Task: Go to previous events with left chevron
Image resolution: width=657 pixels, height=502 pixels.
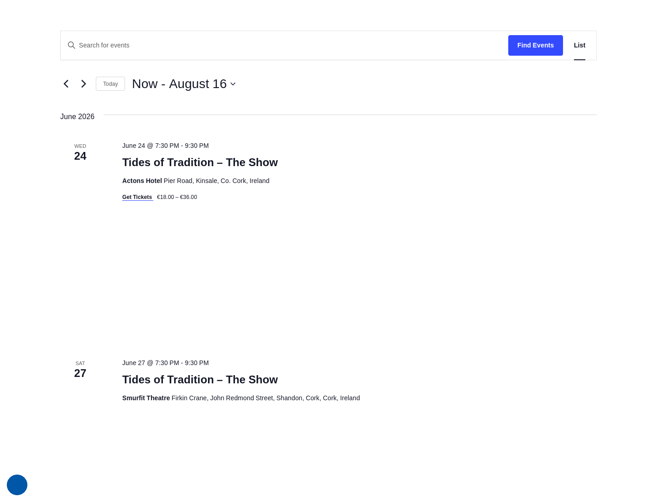Action: click(66, 84)
